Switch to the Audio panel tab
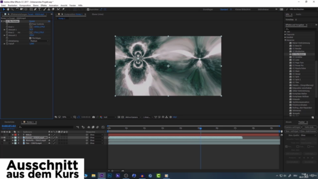Image resolution: width=318 pixels, height=179 pixels. pos(298,14)
